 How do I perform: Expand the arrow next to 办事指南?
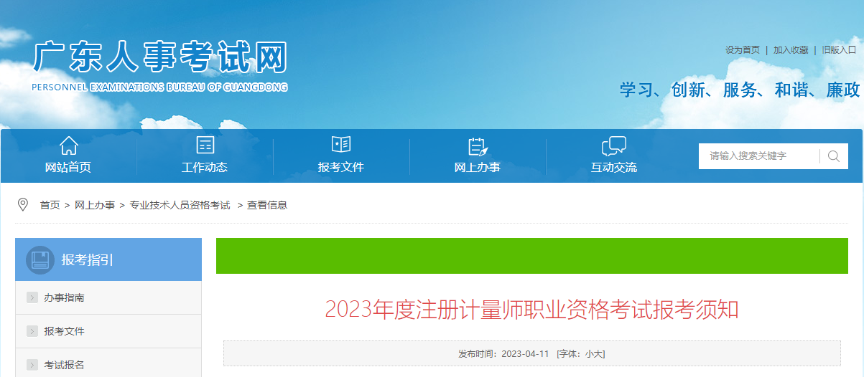[x=32, y=298]
